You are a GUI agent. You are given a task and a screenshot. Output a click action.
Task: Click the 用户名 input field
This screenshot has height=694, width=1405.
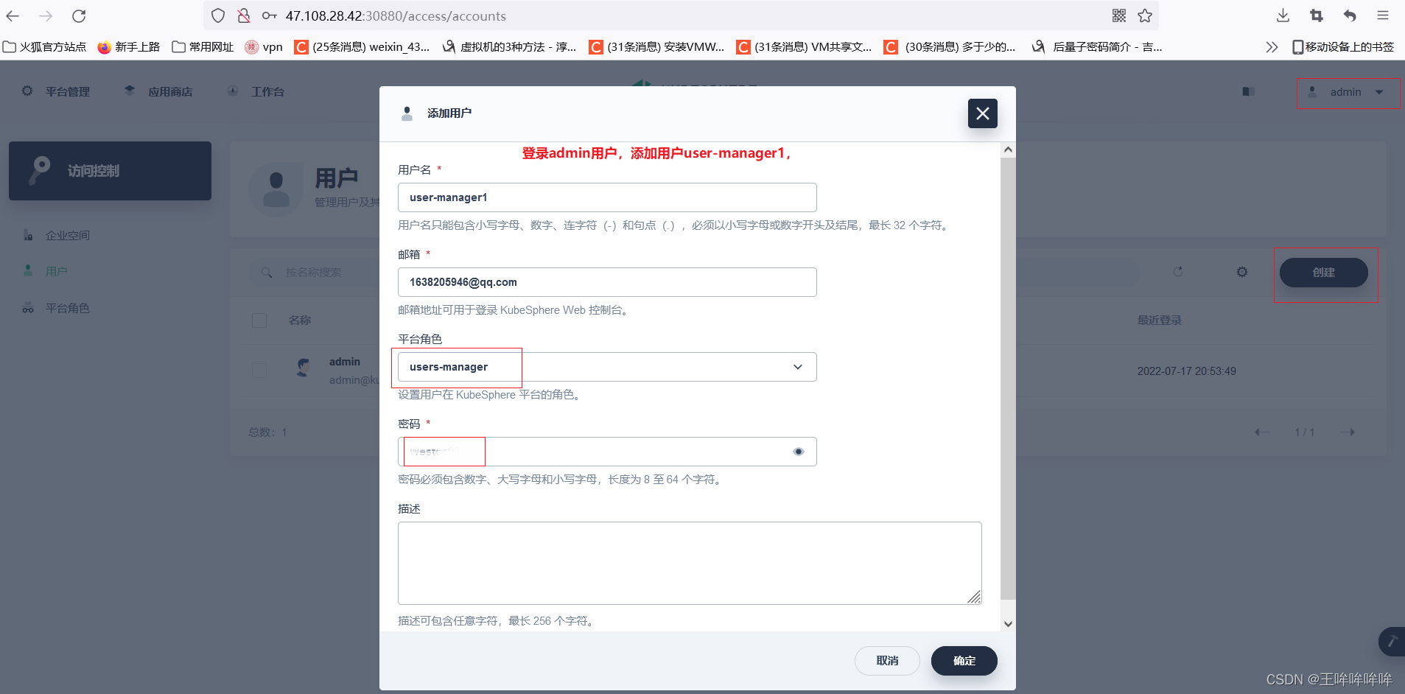(607, 197)
